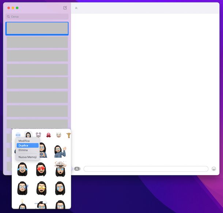Select the octopus Animoji

(49, 135)
